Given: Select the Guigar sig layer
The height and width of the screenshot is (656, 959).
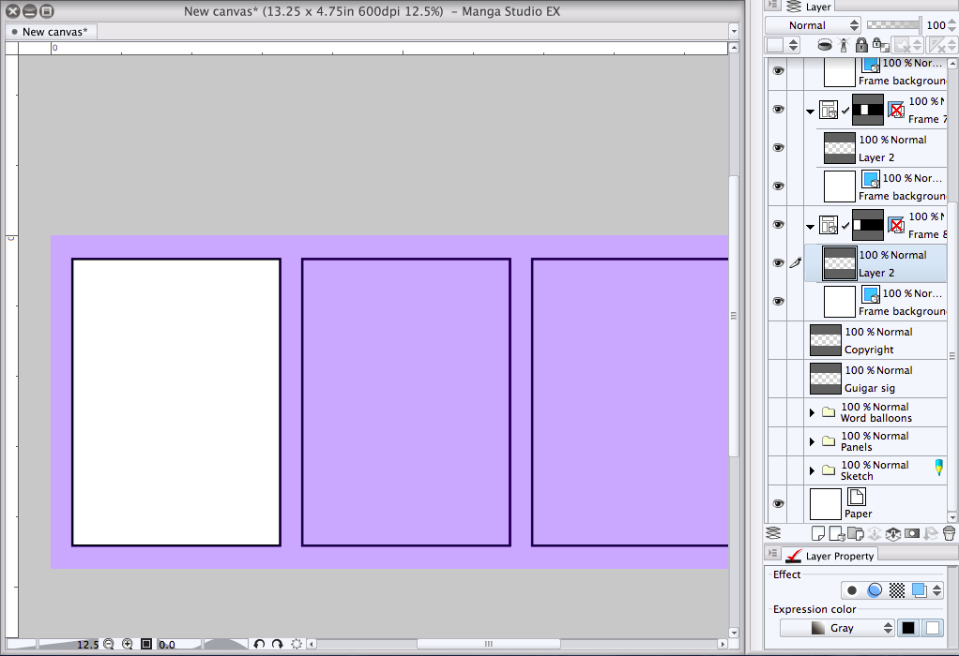Looking at the screenshot, I should pyautogui.click(x=882, y=379).
